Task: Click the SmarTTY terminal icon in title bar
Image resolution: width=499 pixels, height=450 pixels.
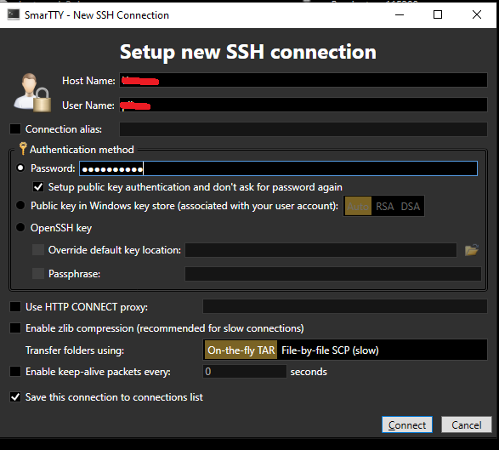Action: pos(14,14)
